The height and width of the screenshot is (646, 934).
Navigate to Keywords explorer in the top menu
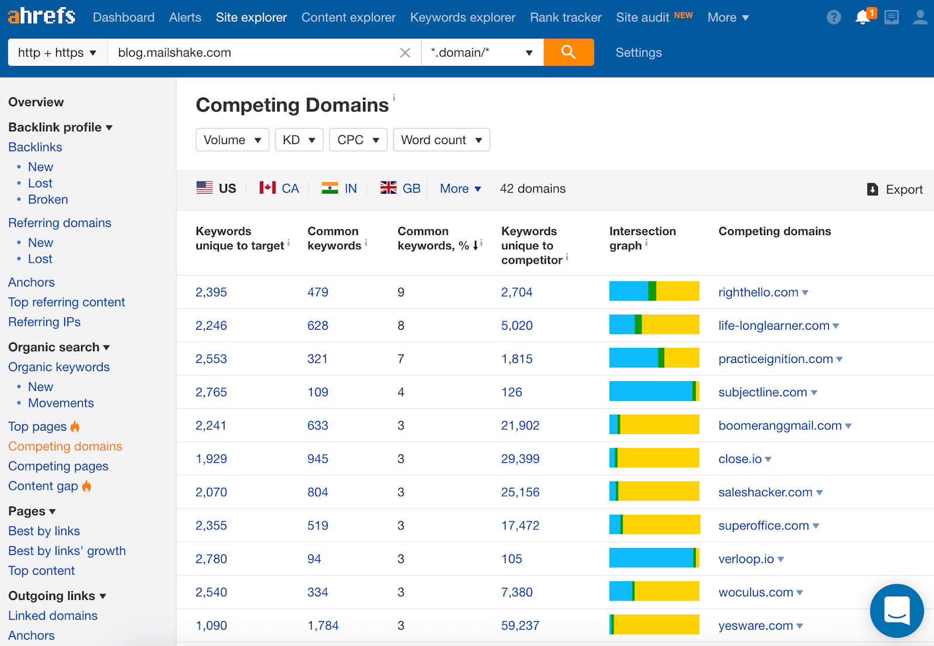(462, 17)
